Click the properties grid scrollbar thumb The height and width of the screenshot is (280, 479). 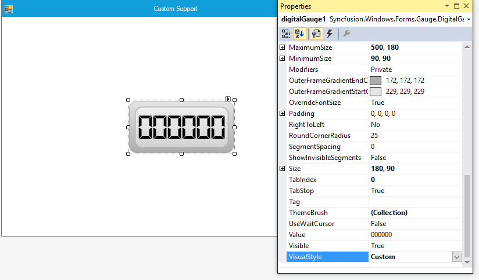pos(467,216)
